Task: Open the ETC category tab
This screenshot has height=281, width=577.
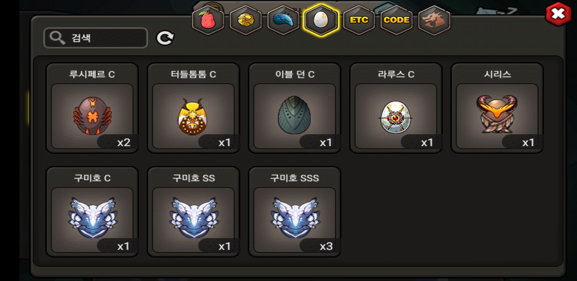Action: (359, 20)
